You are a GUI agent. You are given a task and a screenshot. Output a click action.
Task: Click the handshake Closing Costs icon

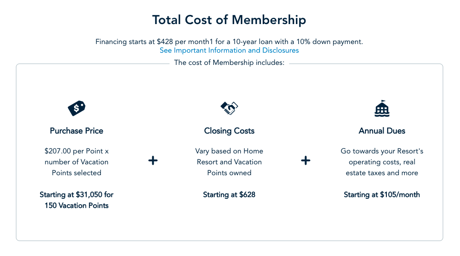(x=229, y=108)
